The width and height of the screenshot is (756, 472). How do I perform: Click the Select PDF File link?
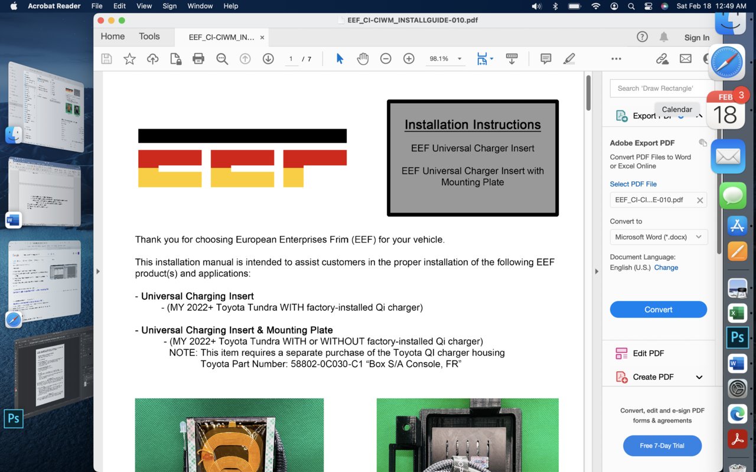coord(633,184)
